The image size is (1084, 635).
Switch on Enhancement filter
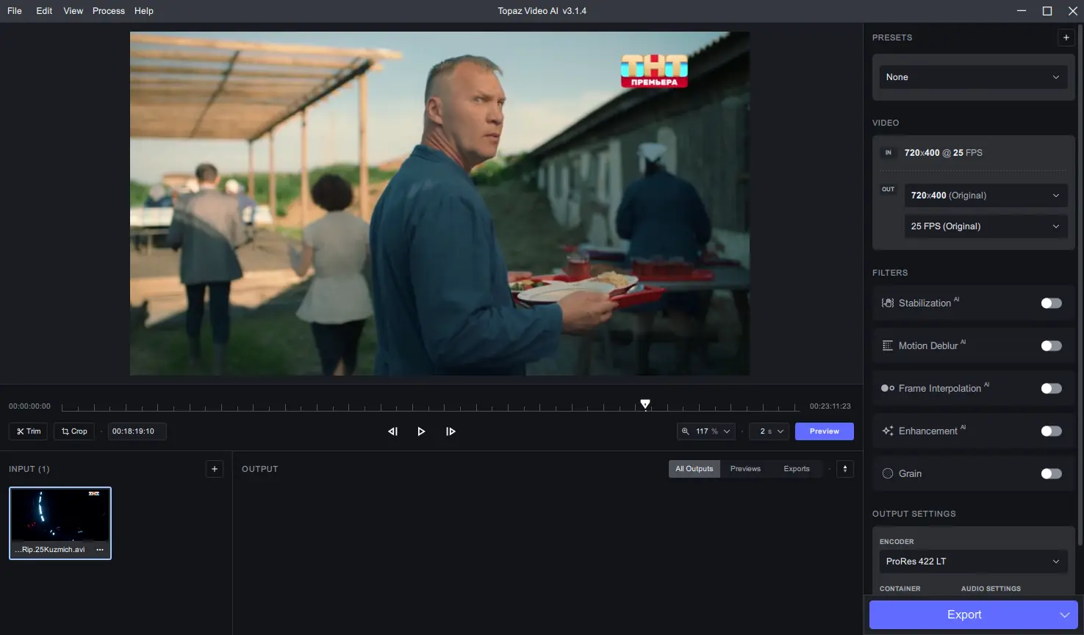click(1052, 431)
